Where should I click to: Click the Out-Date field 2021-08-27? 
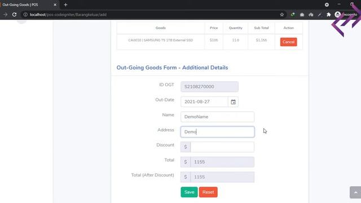[x=204, y=101]
